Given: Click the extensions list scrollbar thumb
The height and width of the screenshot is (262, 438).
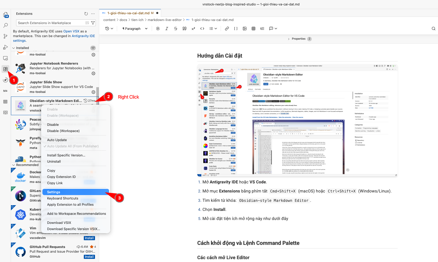Looking at the screenshot, I should pos(98,95).
